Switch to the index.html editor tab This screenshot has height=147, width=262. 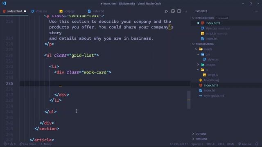14,11
